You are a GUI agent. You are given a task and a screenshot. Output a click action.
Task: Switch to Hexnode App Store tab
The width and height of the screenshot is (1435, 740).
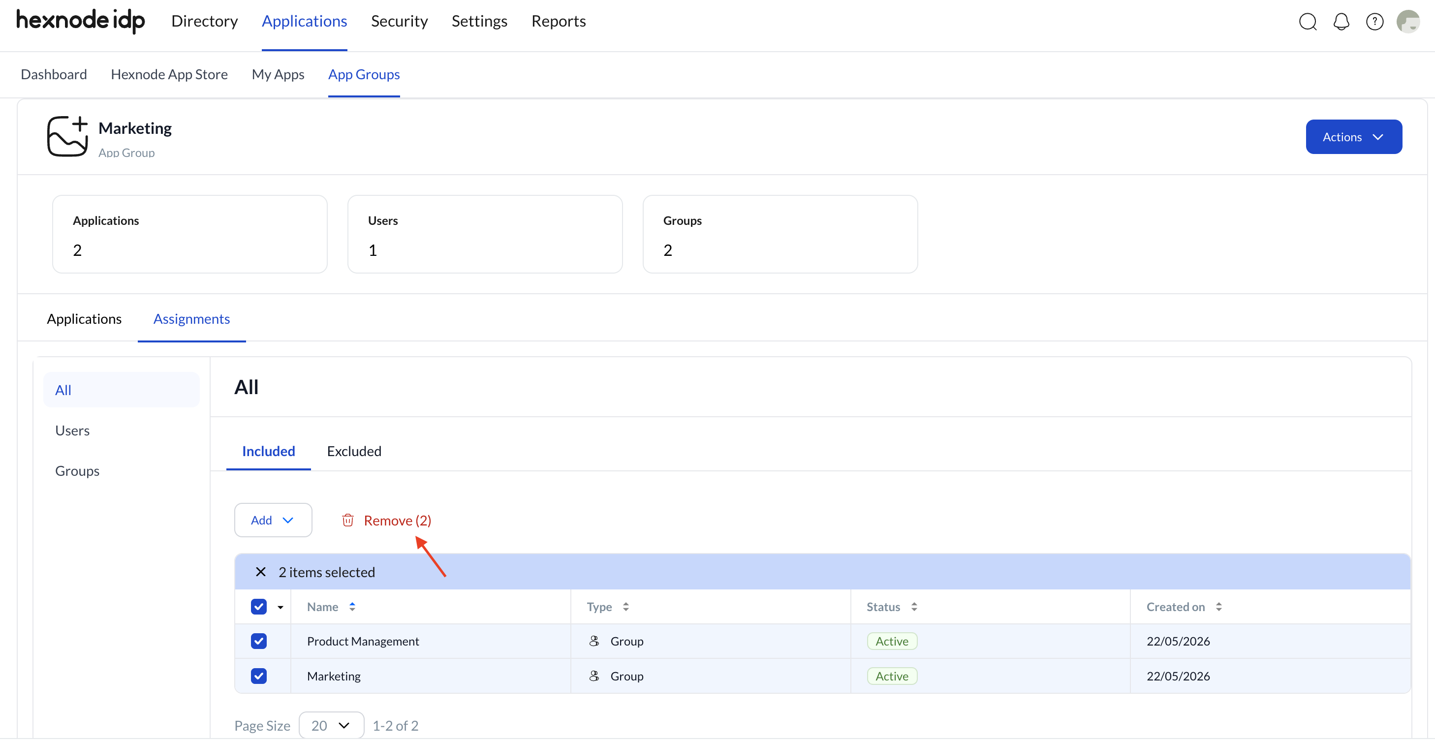tap(169, 74)
